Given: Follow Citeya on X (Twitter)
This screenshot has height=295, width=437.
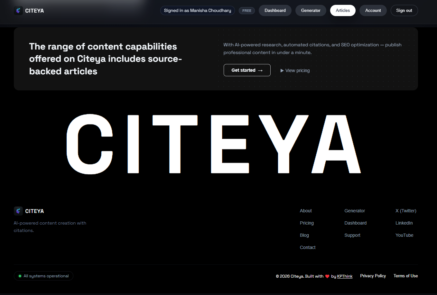Looking at the screenshot, I should pyautogui.click(x=405, y=211).
